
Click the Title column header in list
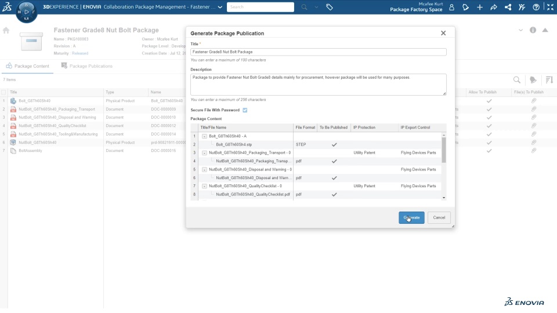[x=13, y=92]
